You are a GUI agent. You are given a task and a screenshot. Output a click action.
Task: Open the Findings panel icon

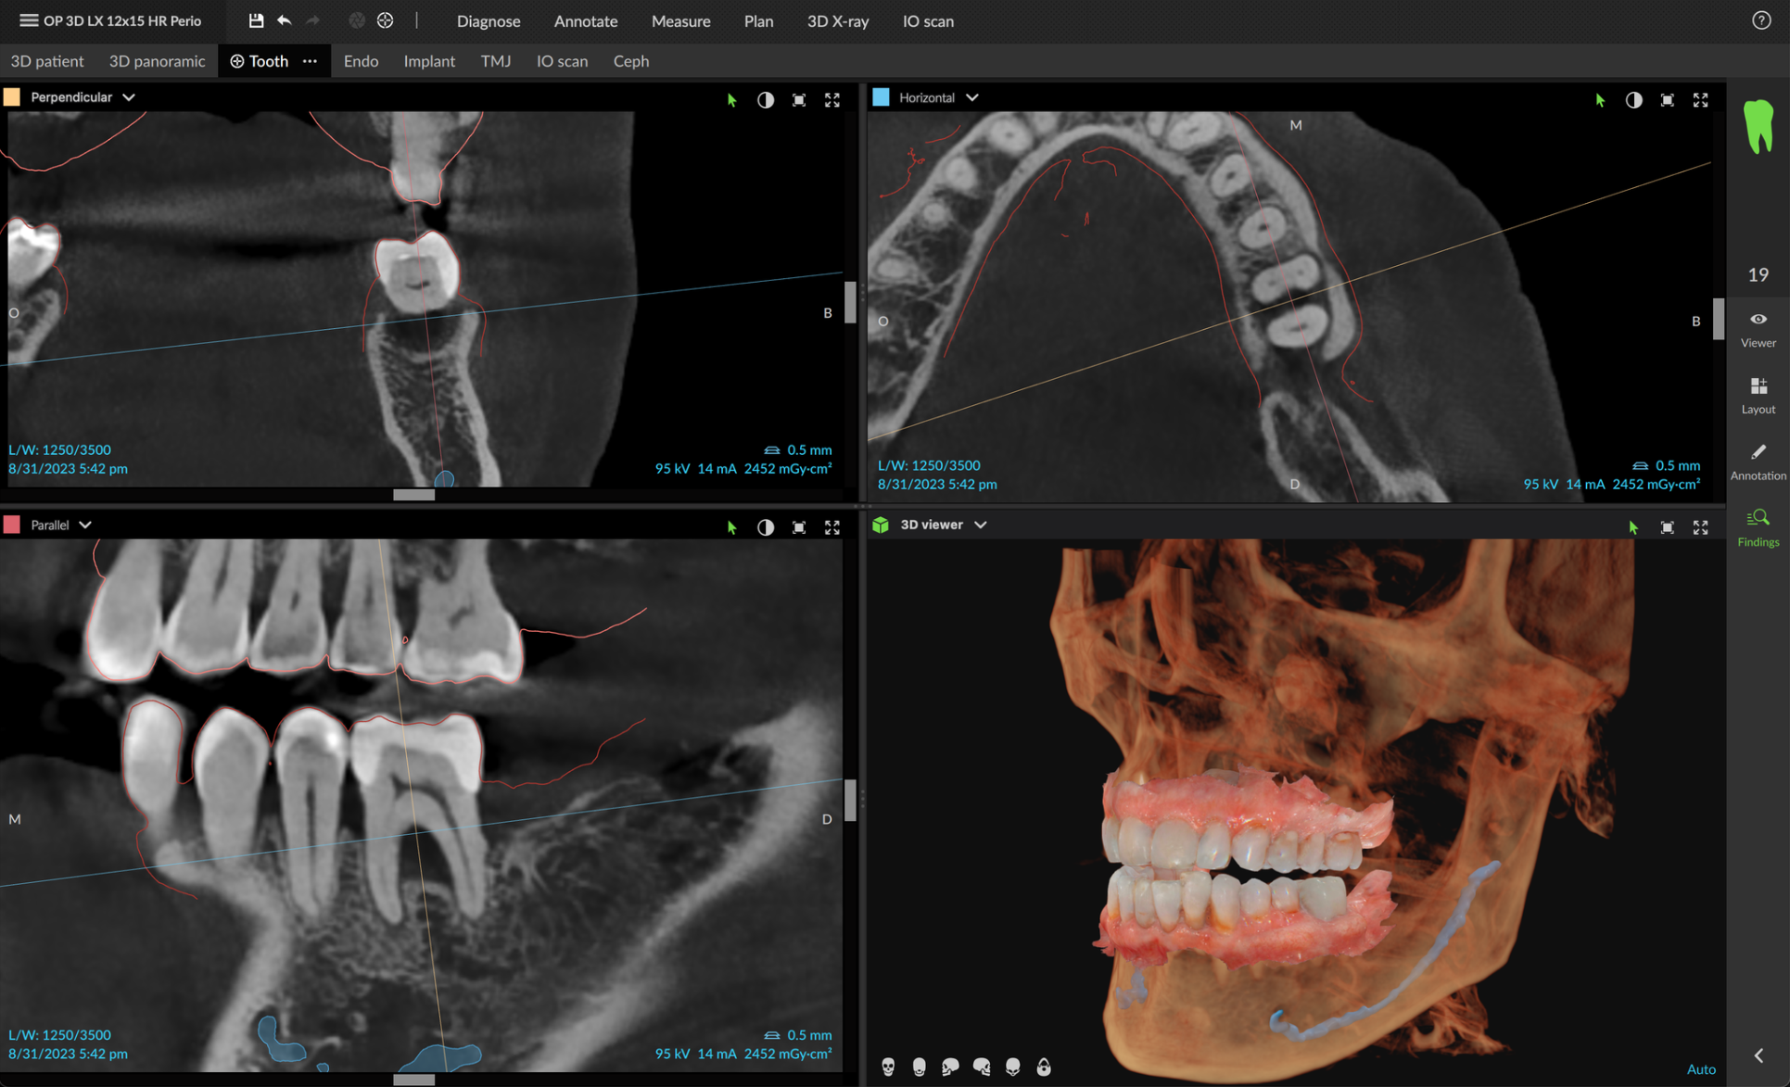[1758, 526]
